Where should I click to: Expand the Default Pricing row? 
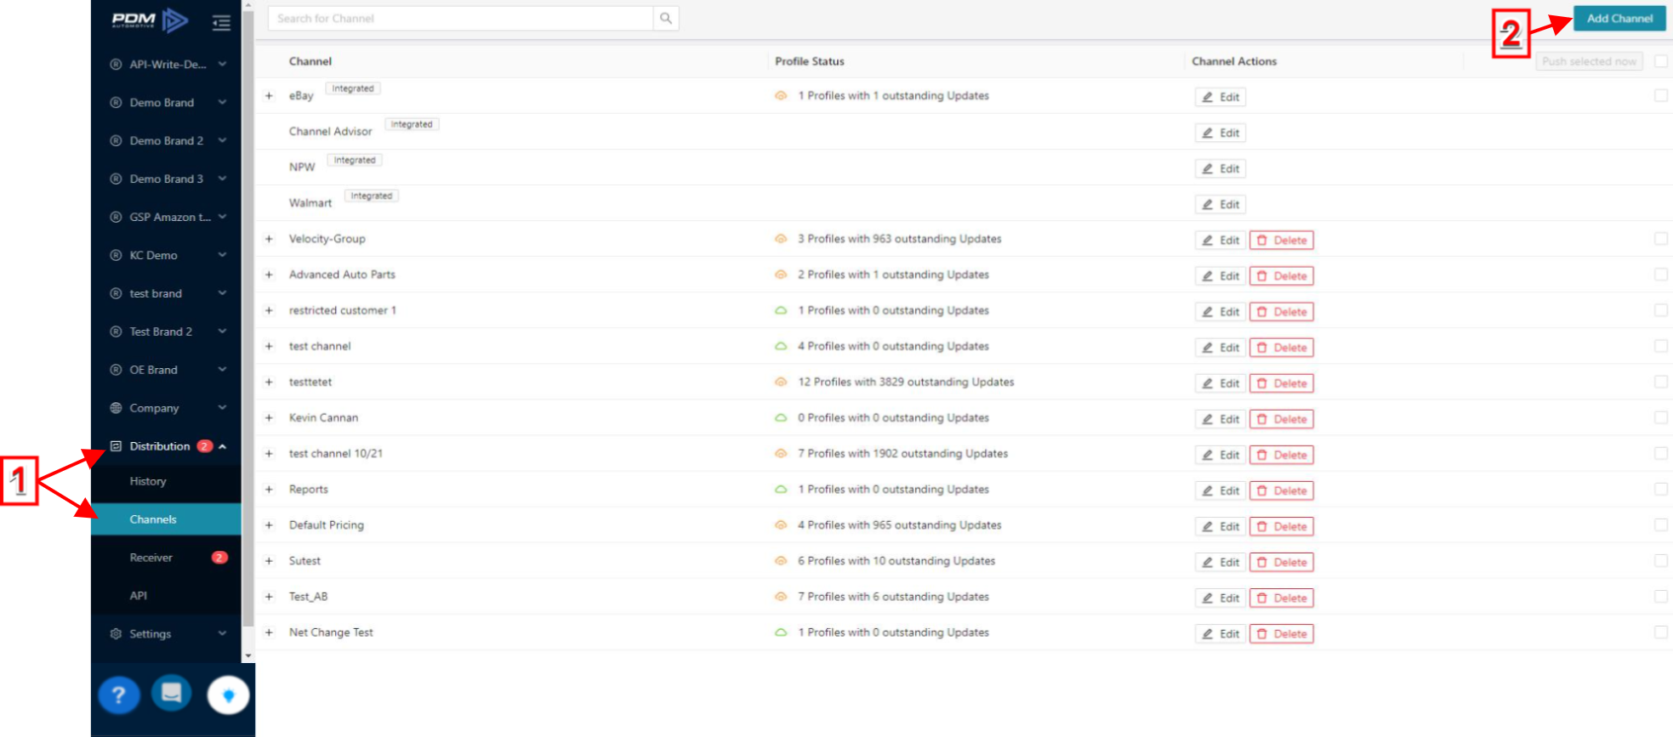click(x=269, y=525)
